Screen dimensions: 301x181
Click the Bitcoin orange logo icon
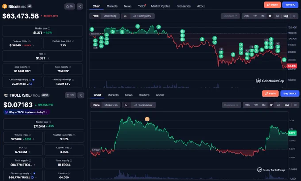4,6
